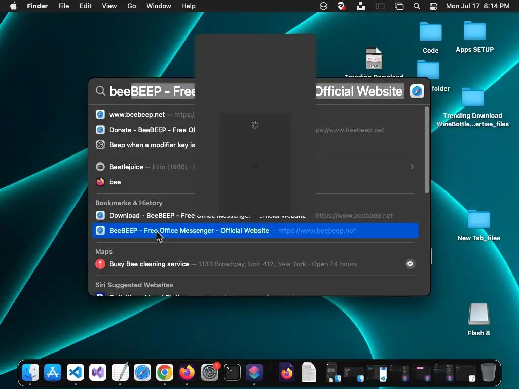The image size is (519, 389).
Task: Click the date and time in menu bar
Action: (x=477, y=6)
